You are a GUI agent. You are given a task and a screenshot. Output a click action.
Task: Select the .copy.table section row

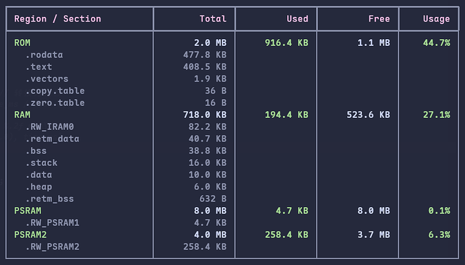click(55, 91)
